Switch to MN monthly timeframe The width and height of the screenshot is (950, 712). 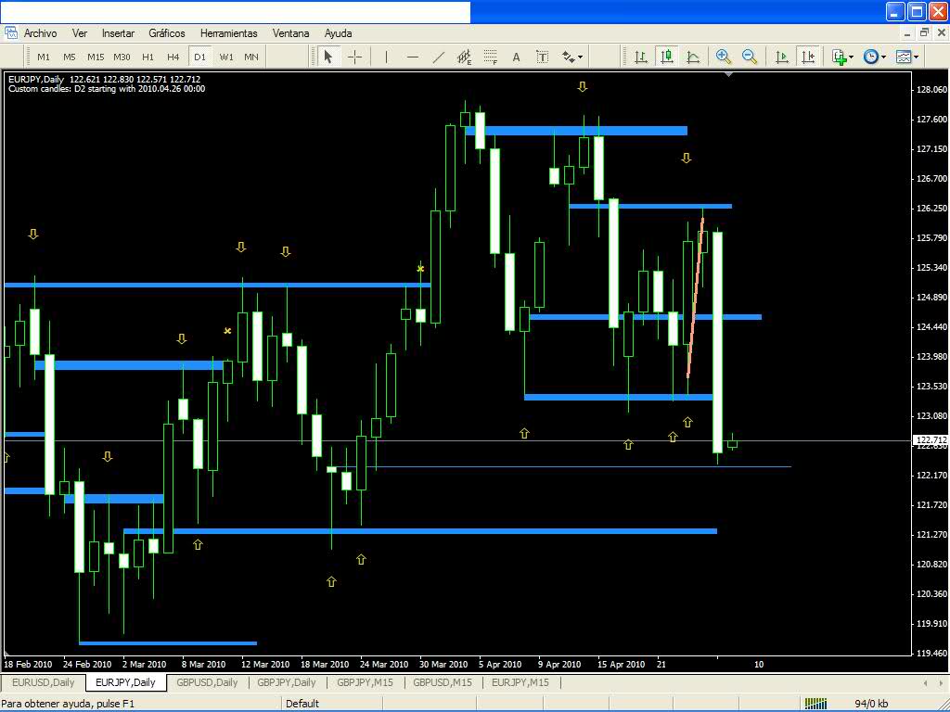251,57
